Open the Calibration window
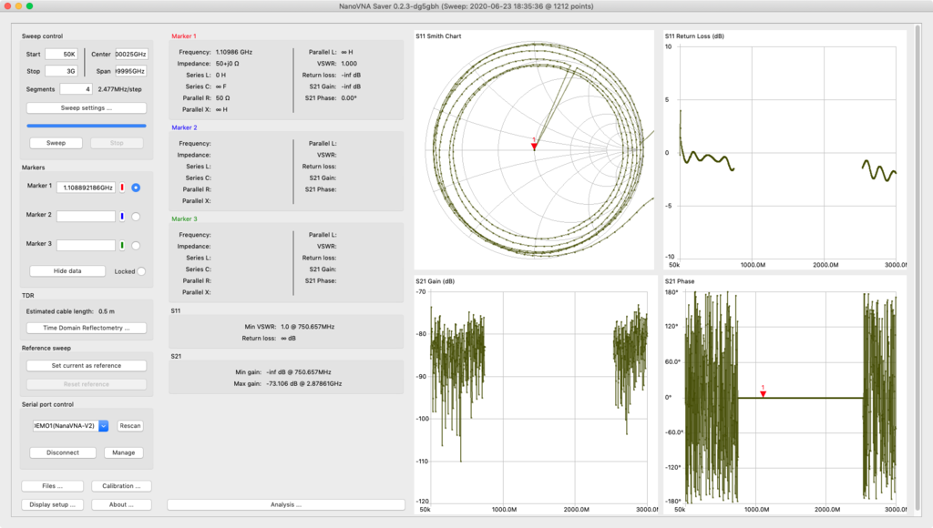933x528 pixels. pos(121,486)
